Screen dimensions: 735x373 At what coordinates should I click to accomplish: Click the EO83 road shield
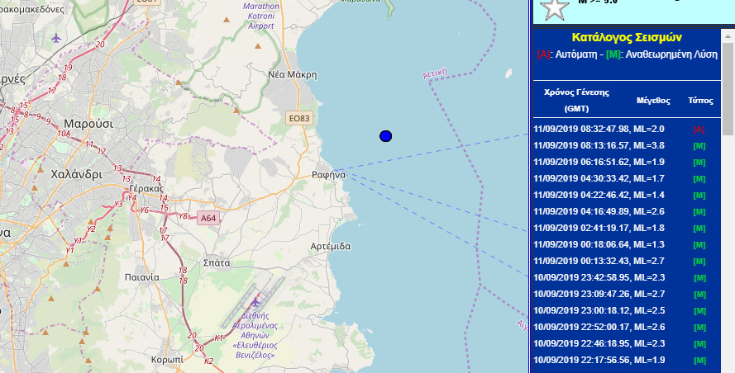299,119
